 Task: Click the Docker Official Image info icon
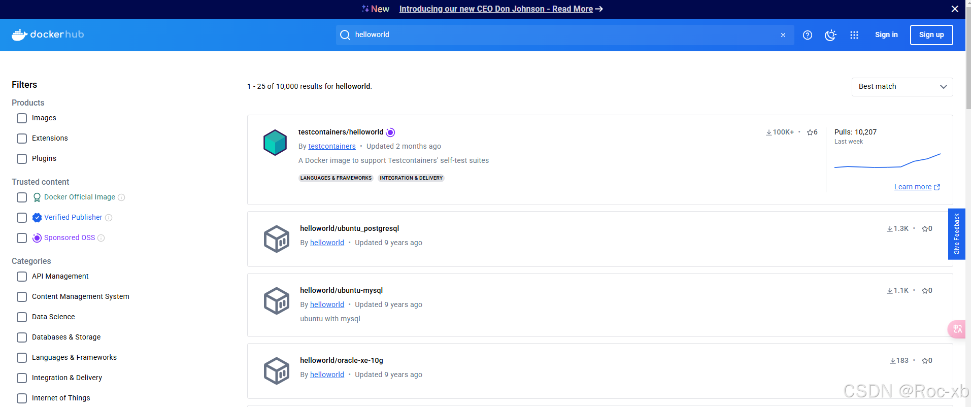coord(121,197)
